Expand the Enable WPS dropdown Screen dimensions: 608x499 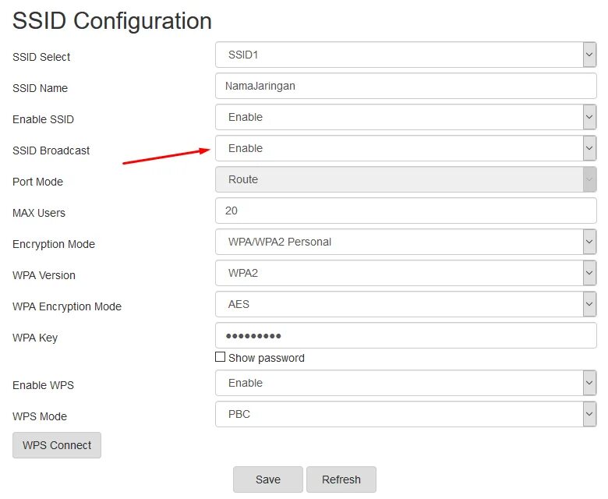(405, 384)
